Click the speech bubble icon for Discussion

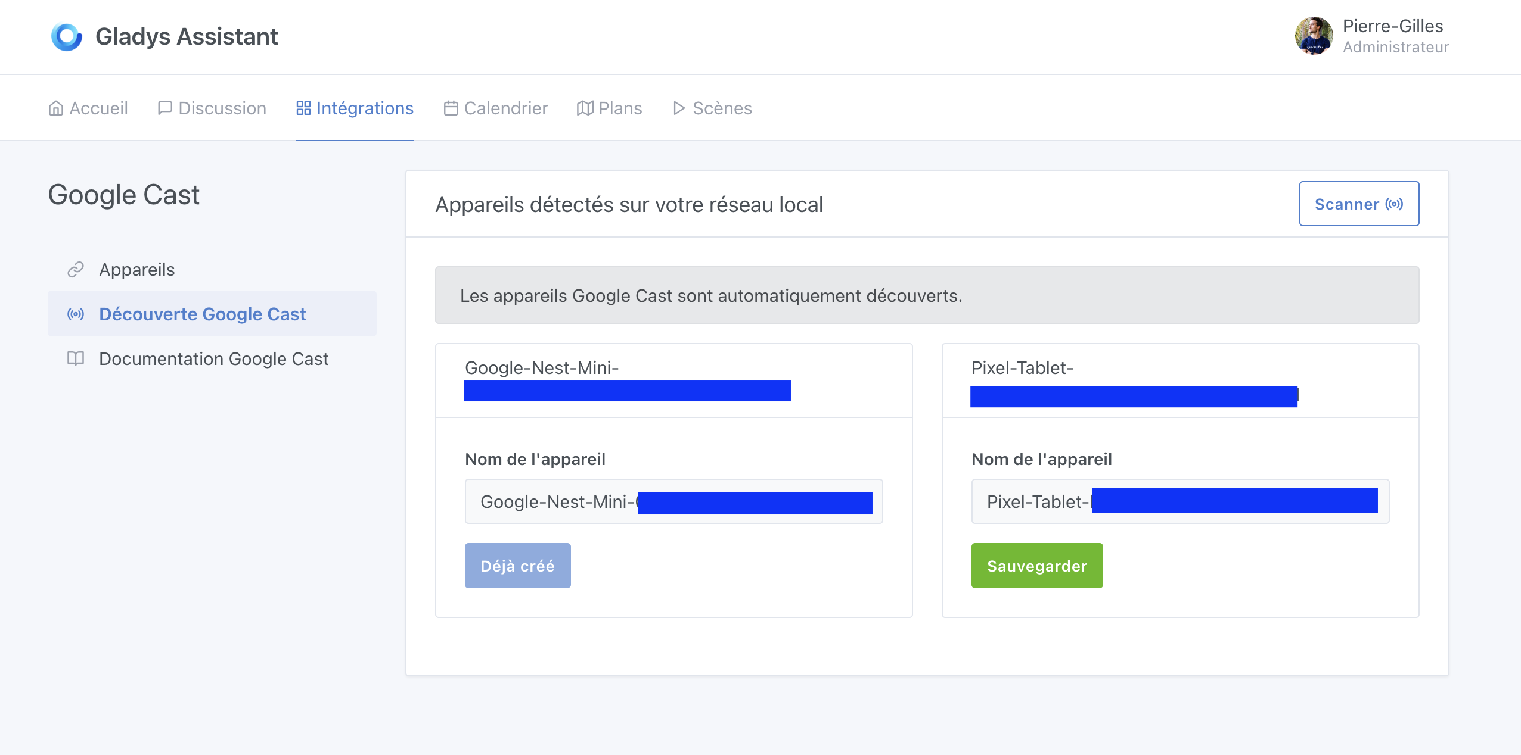click(165, 108)
